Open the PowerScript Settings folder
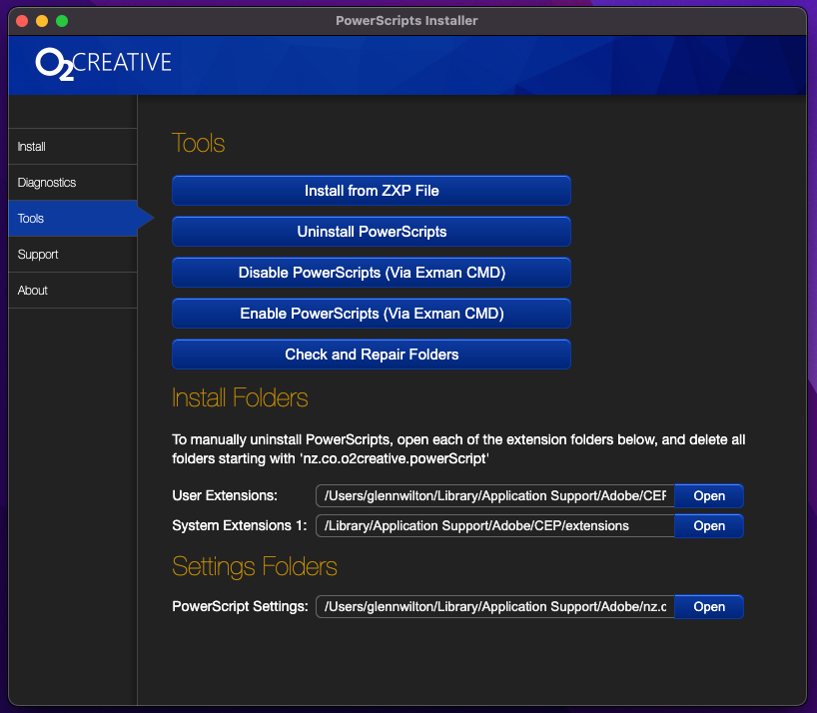Viewport: 817px width, 713px height. click(x=709, y=607)
